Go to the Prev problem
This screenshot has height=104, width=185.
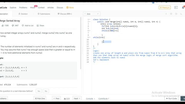pyautogui.click(x=56, y=99)
